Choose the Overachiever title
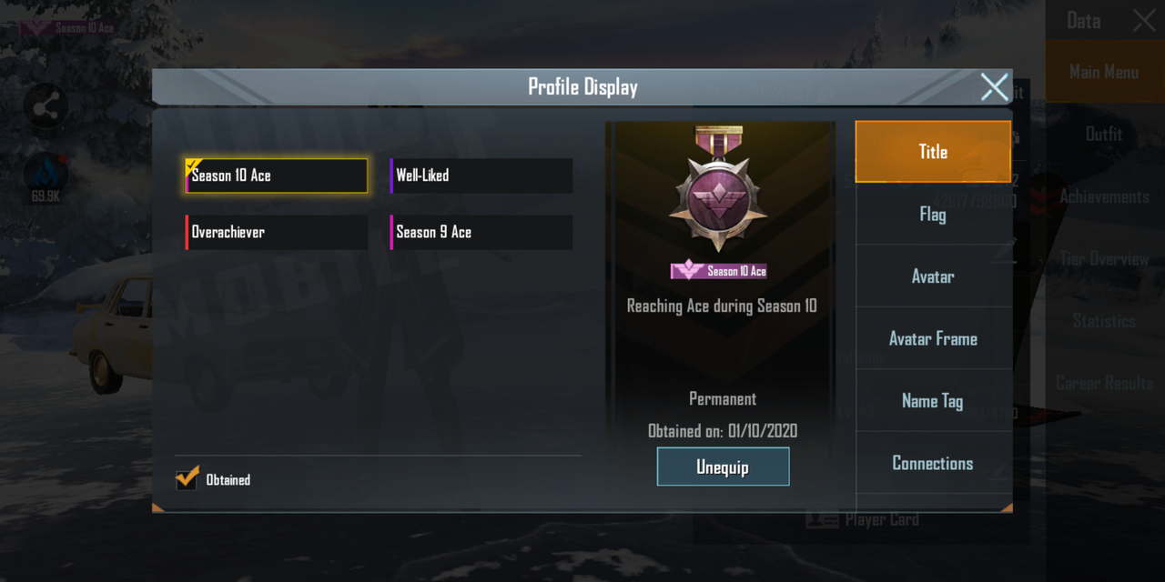This screenshot has width=1165, height=582. tap(277, 232)
